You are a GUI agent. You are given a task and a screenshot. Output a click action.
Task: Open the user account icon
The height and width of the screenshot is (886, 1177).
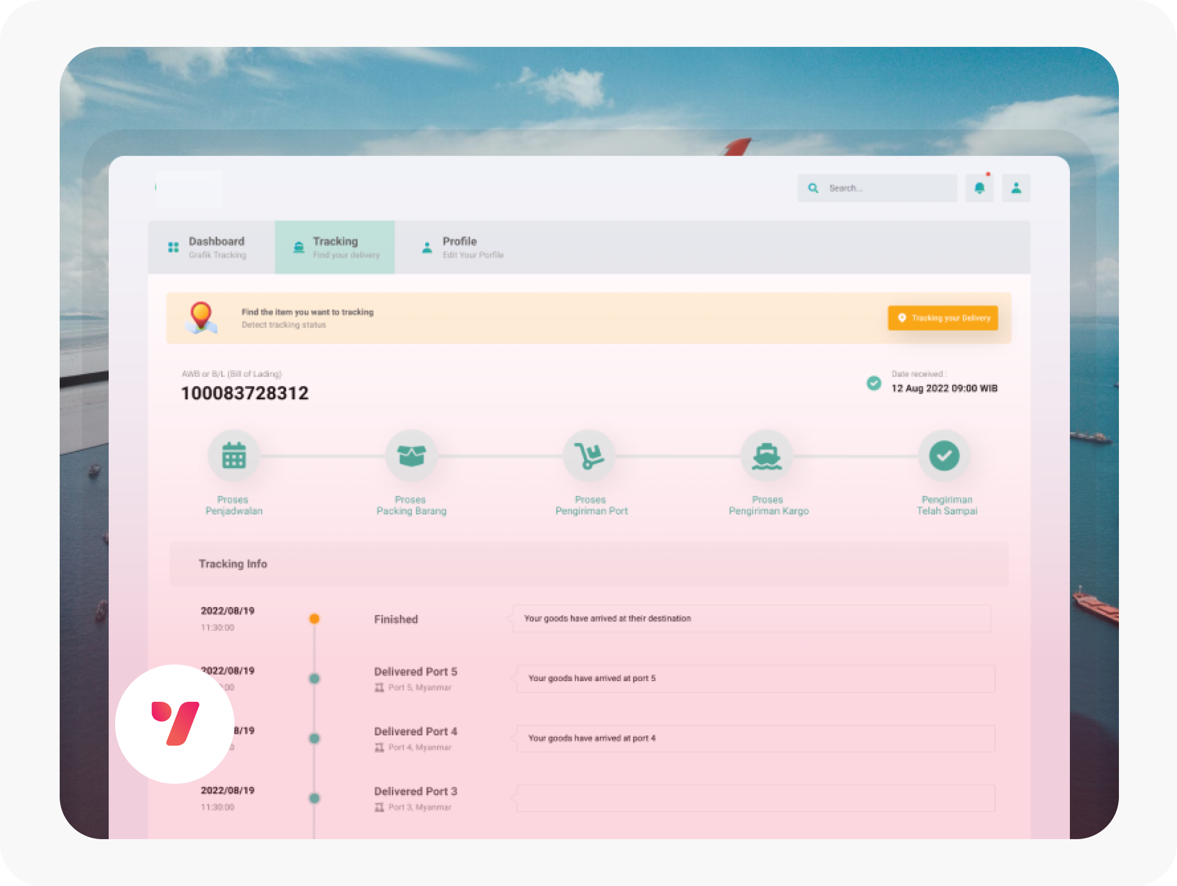coord(1016,188)
